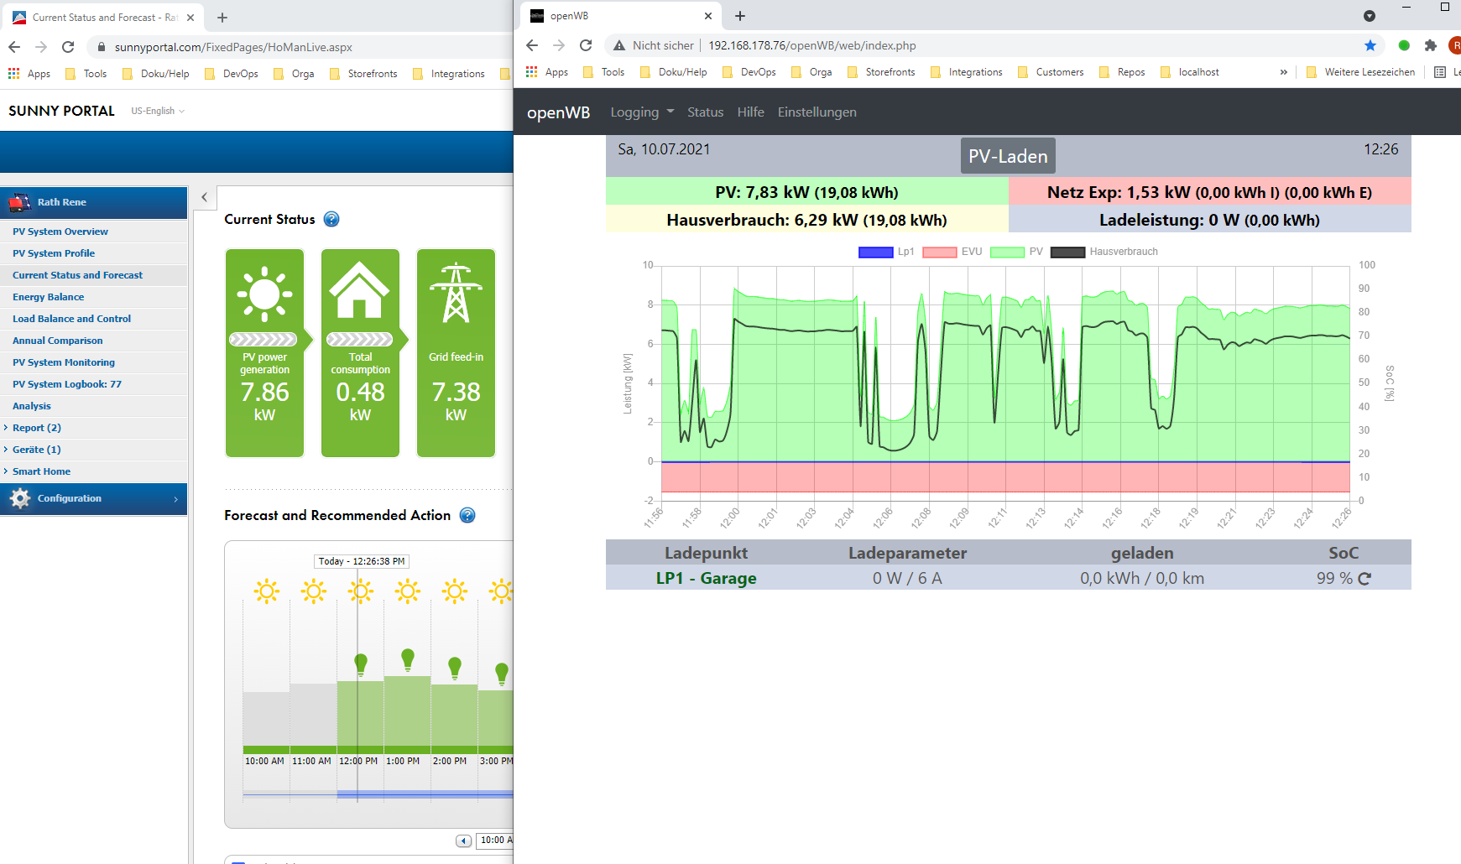Open the Logging dropdown menu

[x=642, y=112]
